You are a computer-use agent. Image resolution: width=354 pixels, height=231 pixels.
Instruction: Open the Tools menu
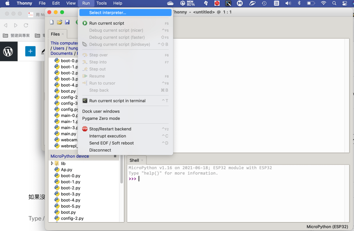coord(101,3)
